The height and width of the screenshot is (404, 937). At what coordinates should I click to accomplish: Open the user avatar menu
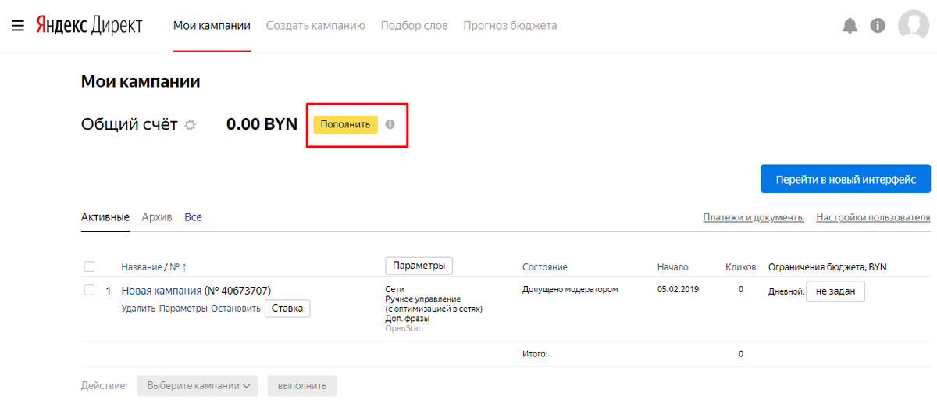914,25
